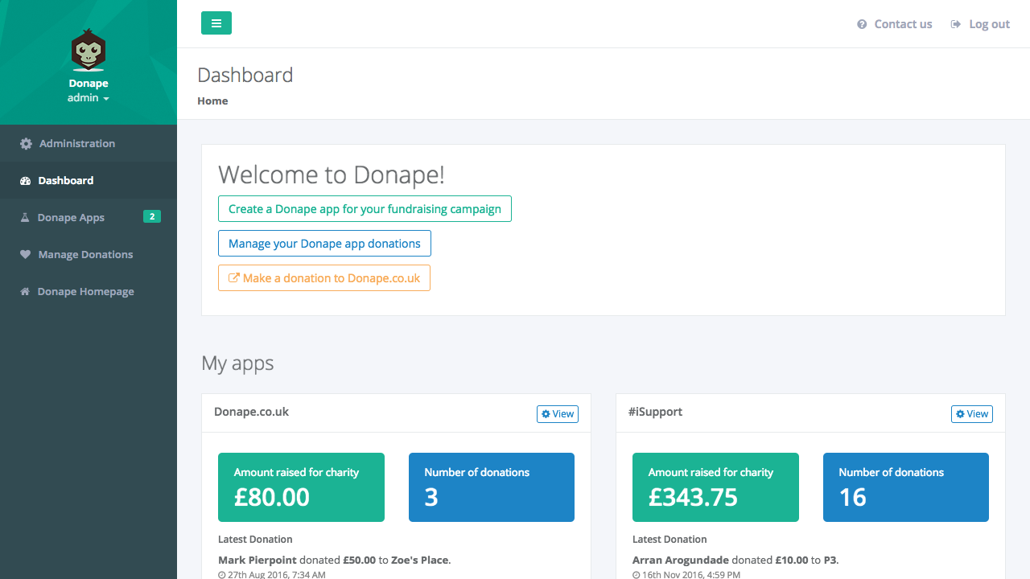Click the Donape Apps flask icon
This screenshot has height=579, width=1030.
[x=25, y=217]
